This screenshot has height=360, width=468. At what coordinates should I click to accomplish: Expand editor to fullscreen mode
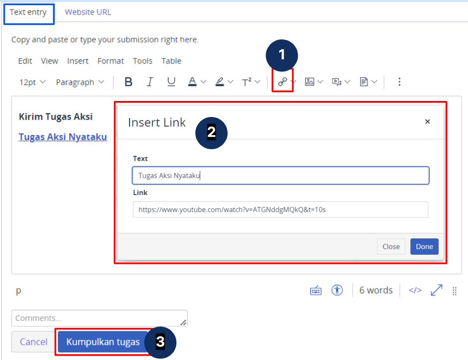click(x=436, y=290)
